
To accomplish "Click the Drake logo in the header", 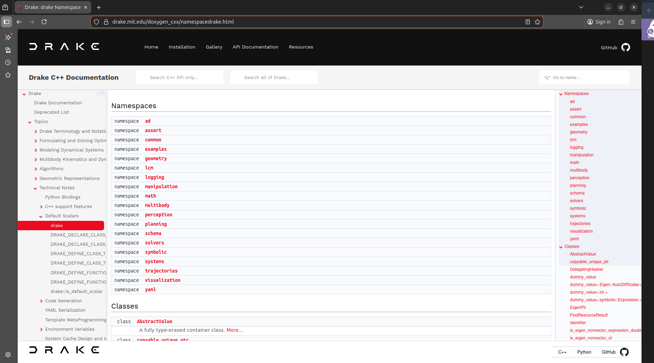I will coord(64,47).
